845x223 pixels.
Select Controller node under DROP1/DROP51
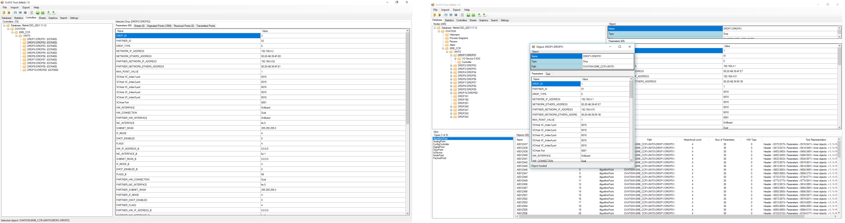tap(466, 62)
